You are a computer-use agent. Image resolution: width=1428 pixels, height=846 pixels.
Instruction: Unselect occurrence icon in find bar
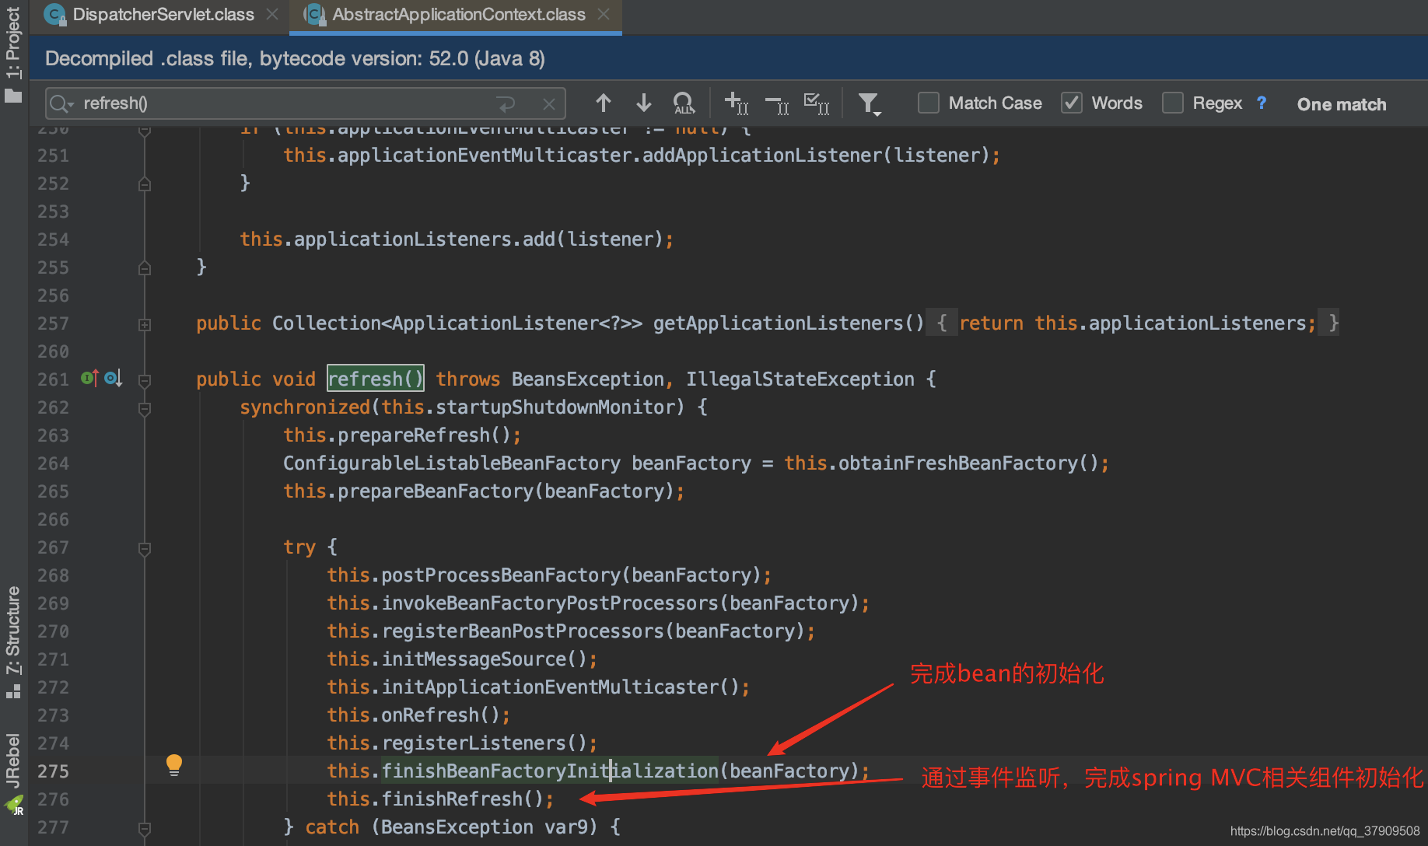(777, 103)
